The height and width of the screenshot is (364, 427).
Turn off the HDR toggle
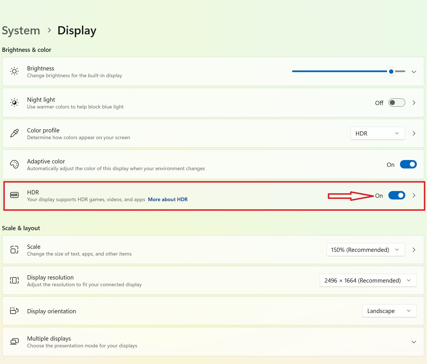coord(397,195)
